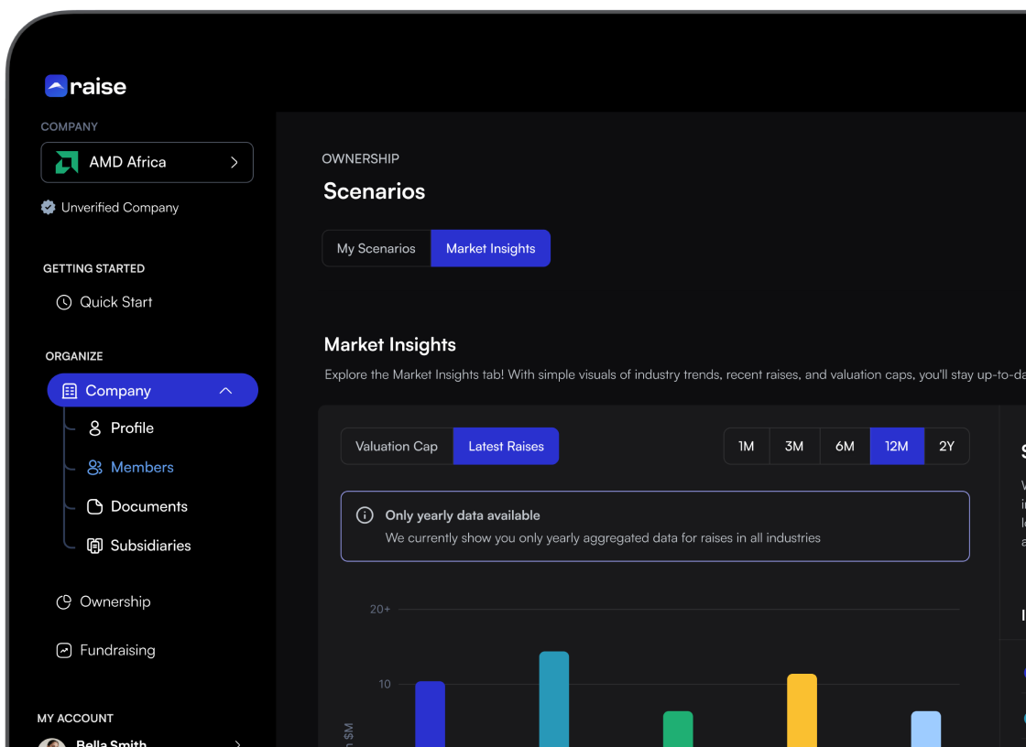
Task: Go to Fundraising section
Action: click(x=118, y=650)
